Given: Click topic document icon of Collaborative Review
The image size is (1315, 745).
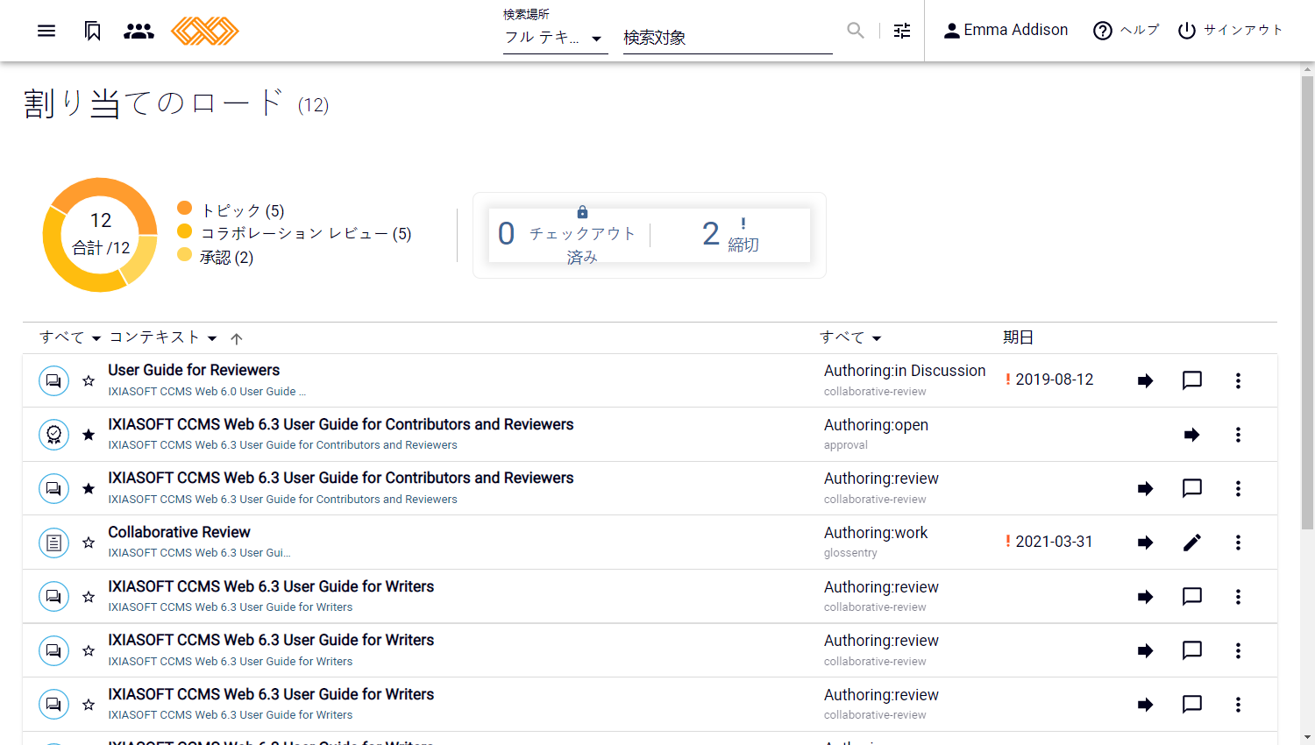Looking at the screenshot, I should [x=53, y=543].
